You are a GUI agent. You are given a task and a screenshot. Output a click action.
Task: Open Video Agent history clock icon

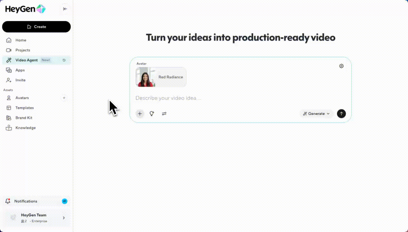coord(64,60)
